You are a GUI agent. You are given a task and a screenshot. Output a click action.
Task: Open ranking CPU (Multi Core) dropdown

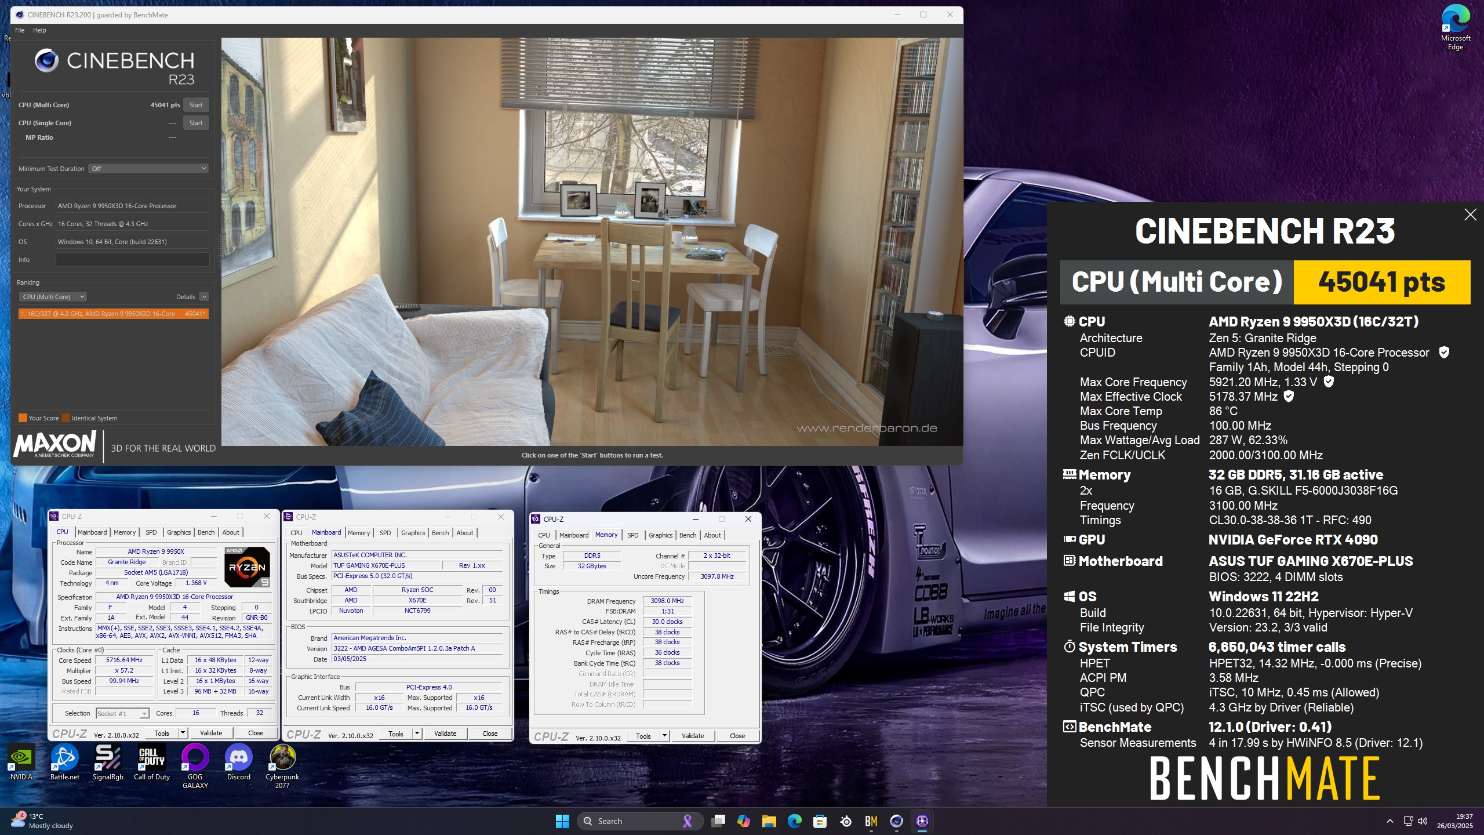(53, 297)
